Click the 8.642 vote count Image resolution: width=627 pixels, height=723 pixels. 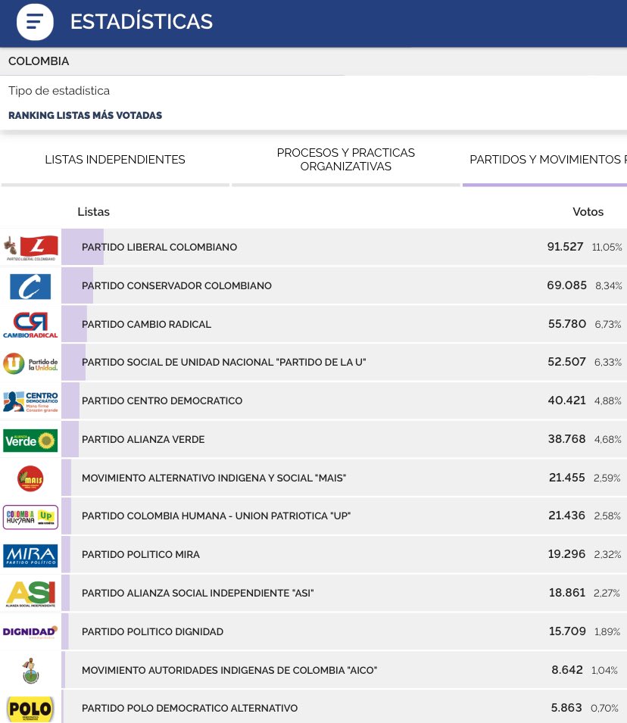(x=567, y=670)
